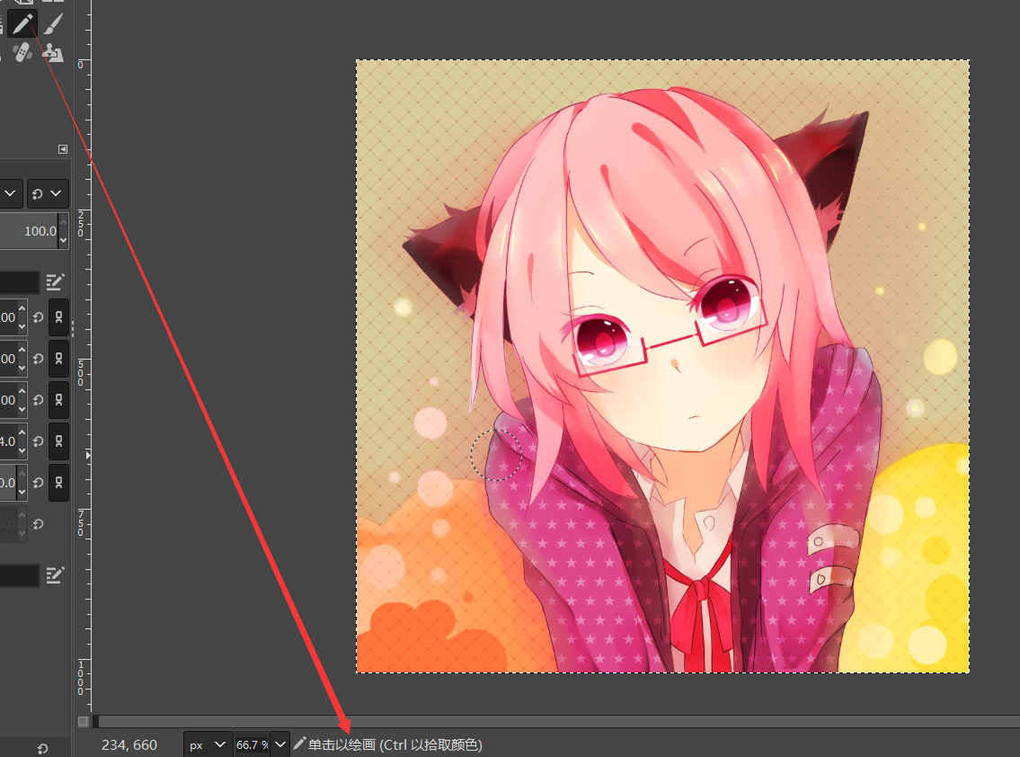Click the brush name field below the opacity slider

pyautogui.click(x=20, y=282)
